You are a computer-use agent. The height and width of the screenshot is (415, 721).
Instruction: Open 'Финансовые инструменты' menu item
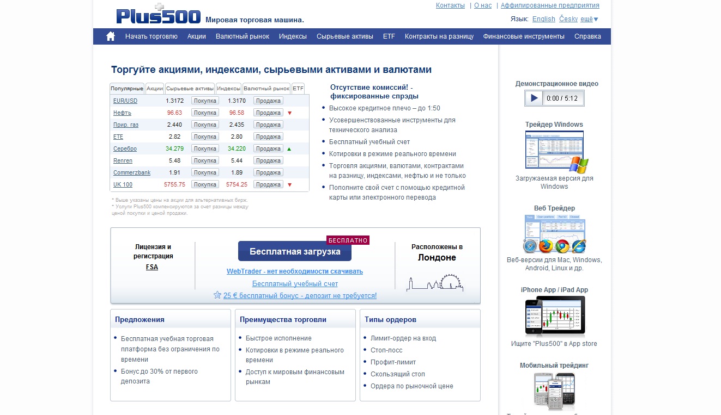click(x=524, y=36)
